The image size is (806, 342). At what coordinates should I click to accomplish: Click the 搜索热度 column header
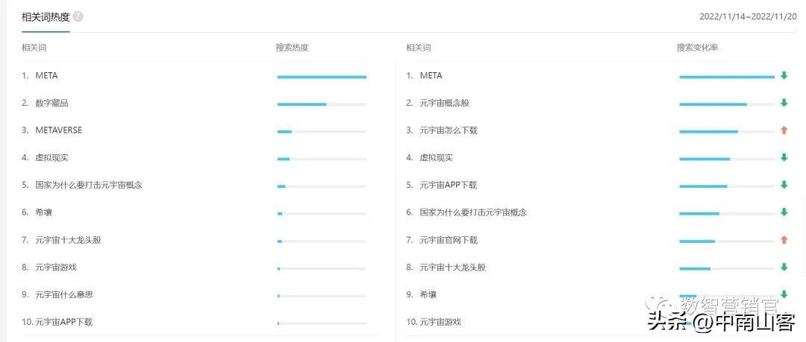[292, 48]
